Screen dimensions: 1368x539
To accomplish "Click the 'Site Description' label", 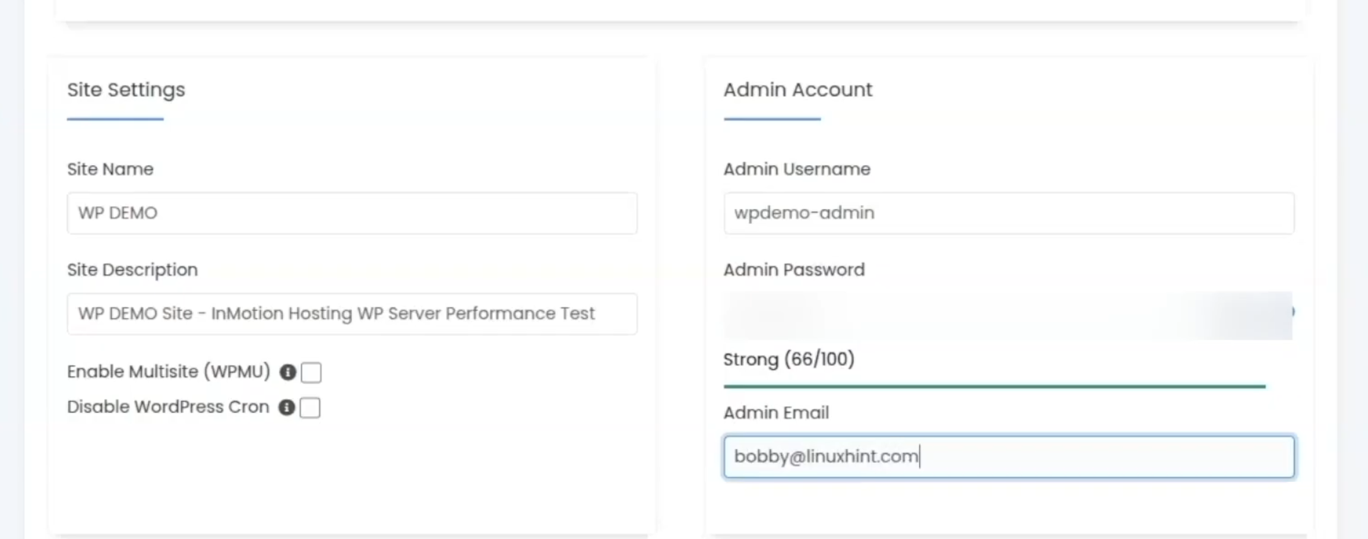I will (x=132, y=271).
